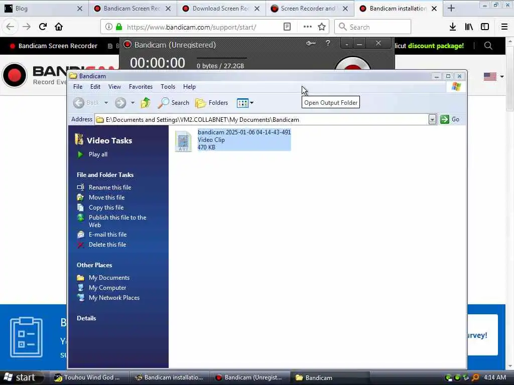Screen dimensions: 514x385
Task: Click Rename this file
Action: (110, 187)
